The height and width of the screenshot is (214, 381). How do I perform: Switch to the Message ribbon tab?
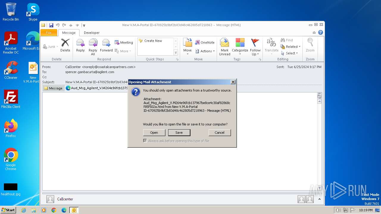[69, 33]
